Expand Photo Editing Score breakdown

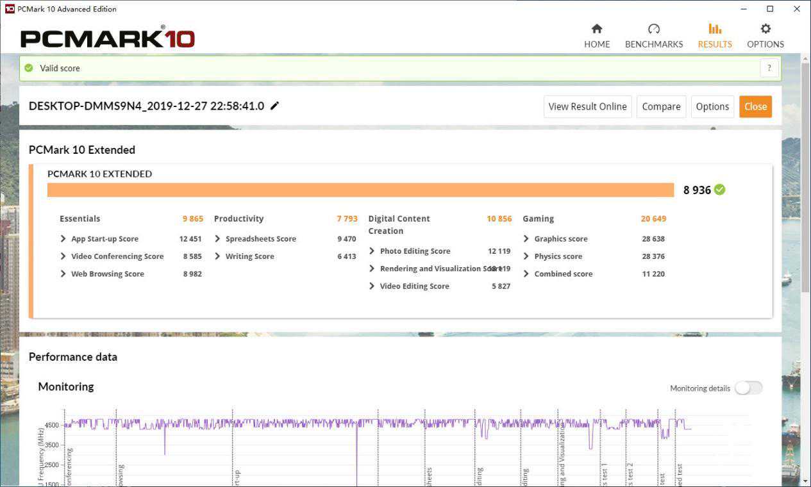pyautogui.click(x=372, y=251)
